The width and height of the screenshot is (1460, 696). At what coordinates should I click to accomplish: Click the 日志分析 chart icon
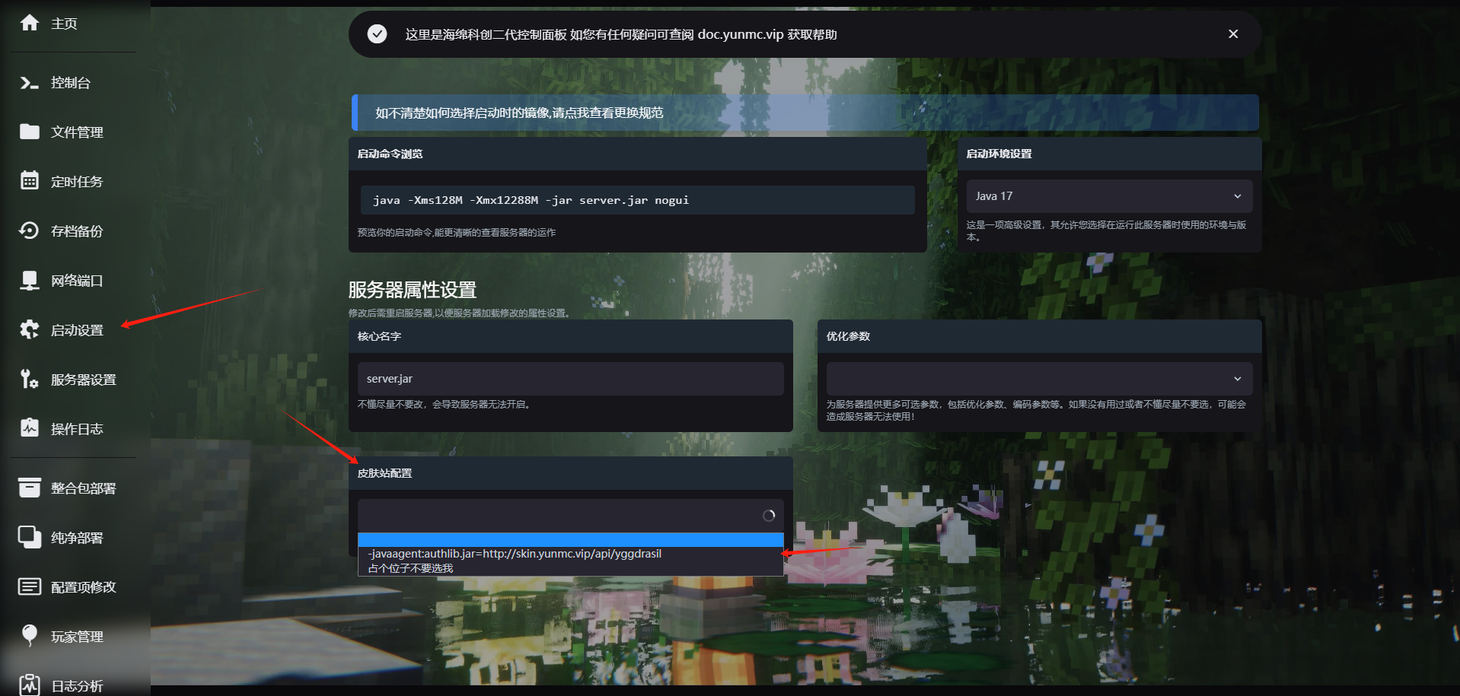[30, 685]
